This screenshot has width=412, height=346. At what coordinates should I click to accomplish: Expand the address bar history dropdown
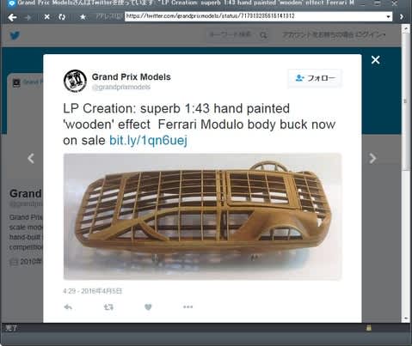pyautogui.click(x=388, y=16)
